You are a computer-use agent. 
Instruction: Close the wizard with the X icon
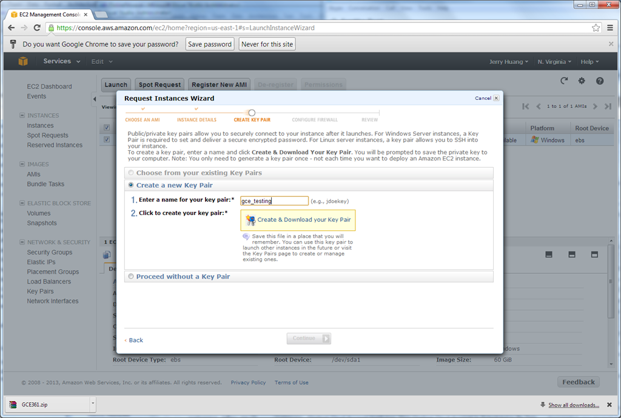coord(496,98)
